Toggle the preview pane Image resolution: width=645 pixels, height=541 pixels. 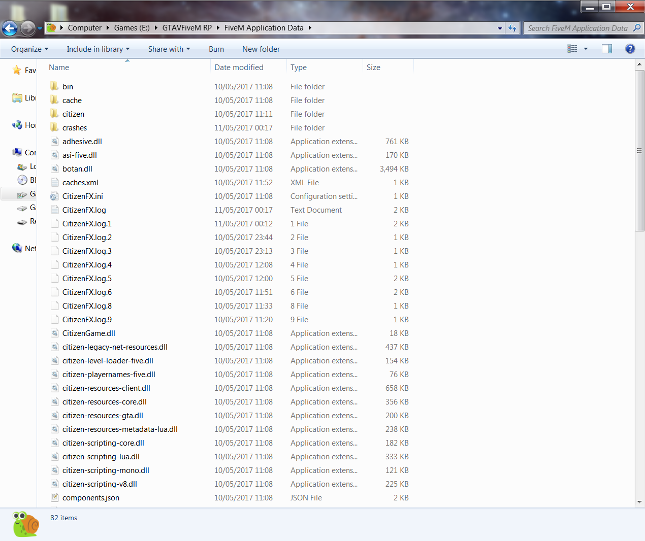pos(607,49)
